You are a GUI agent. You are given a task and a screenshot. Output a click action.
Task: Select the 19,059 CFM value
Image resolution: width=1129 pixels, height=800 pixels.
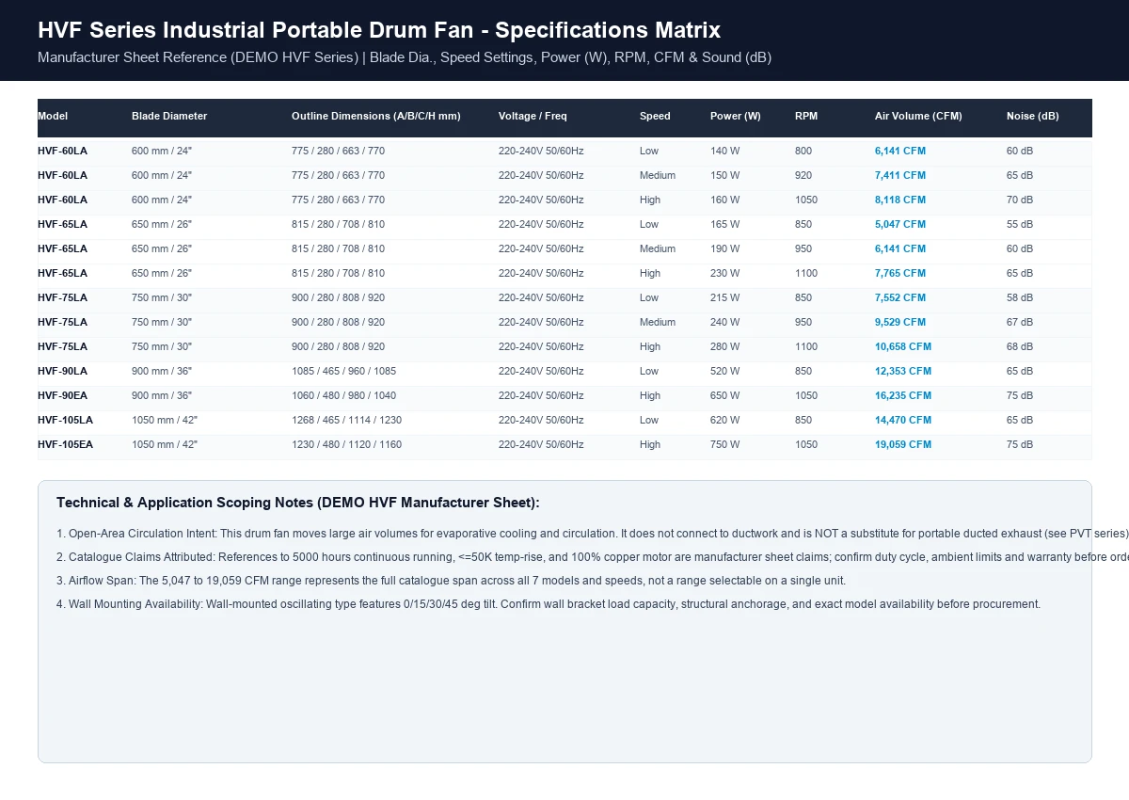[903, 444]
